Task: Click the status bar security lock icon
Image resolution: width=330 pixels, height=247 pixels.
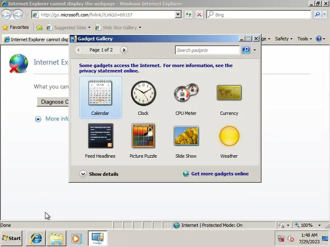Action: pos(282,225)
